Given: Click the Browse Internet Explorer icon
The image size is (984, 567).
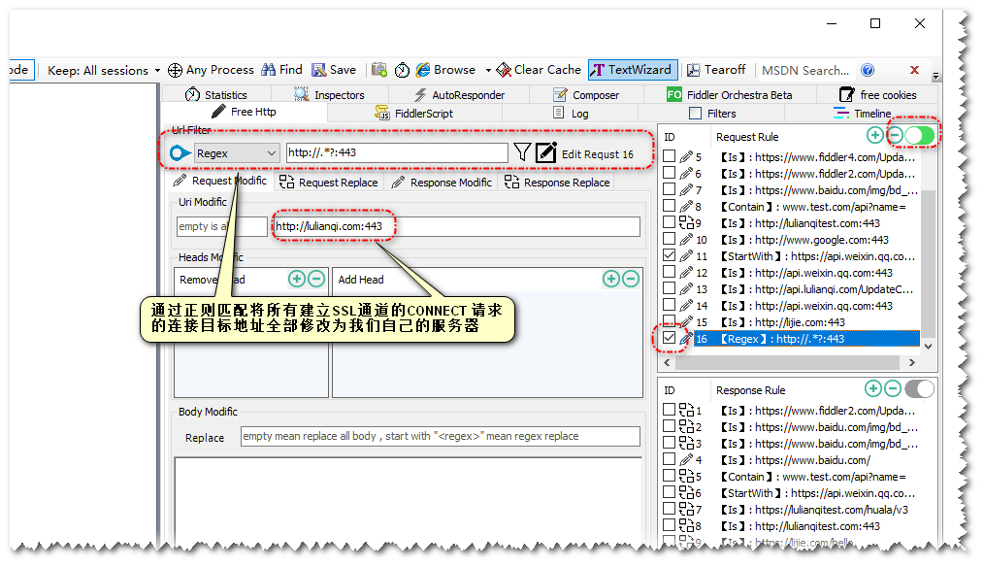Looking at the screenshot, I should coord(423,70).
